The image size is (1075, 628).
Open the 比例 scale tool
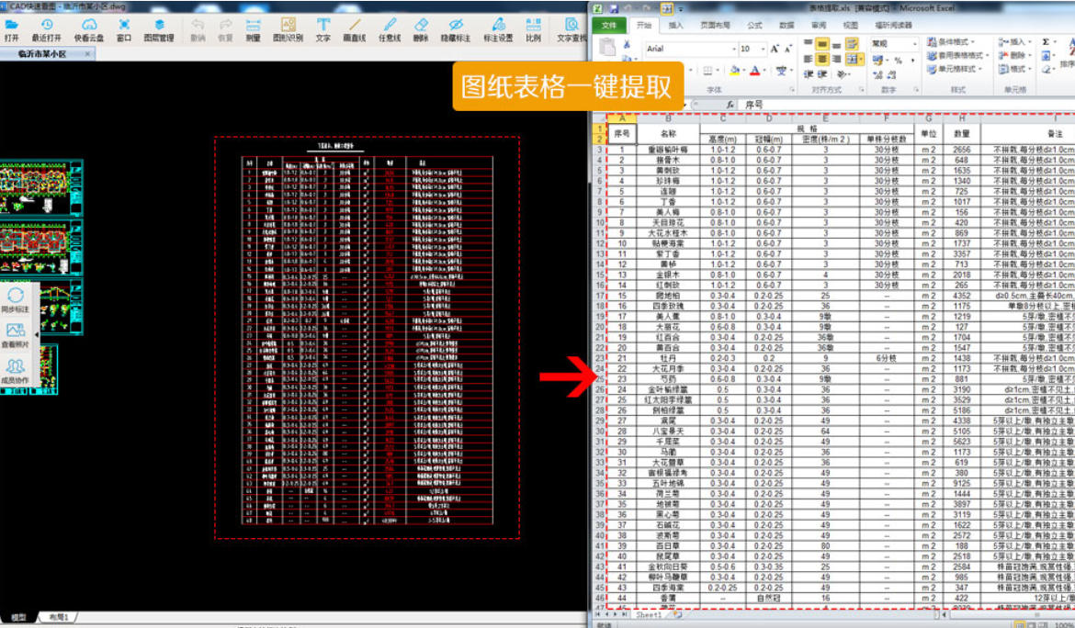(534, 29)
